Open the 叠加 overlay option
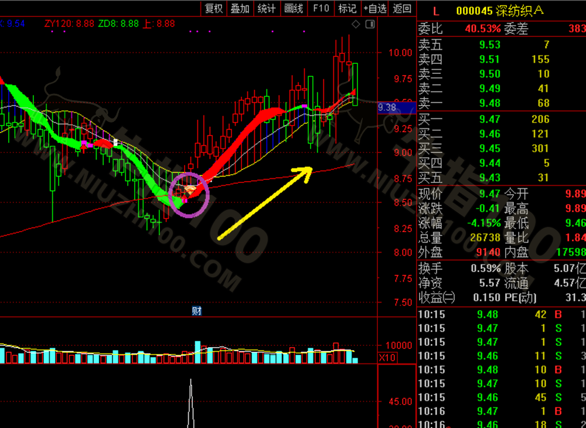The width and height of the screenshot is (586, 428). coord(240,8)
